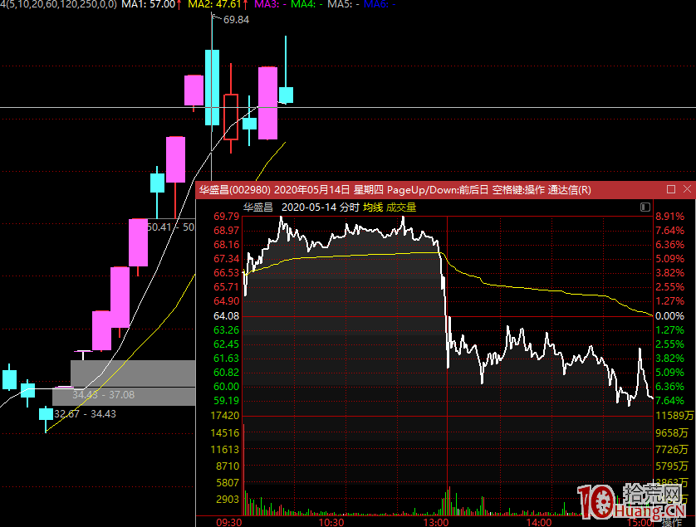Click the MA5 indicator label

[343, 4]
